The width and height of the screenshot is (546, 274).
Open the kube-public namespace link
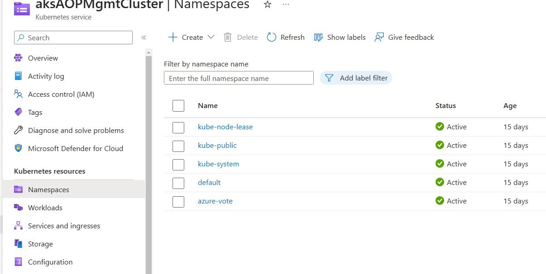pos(217,145)
